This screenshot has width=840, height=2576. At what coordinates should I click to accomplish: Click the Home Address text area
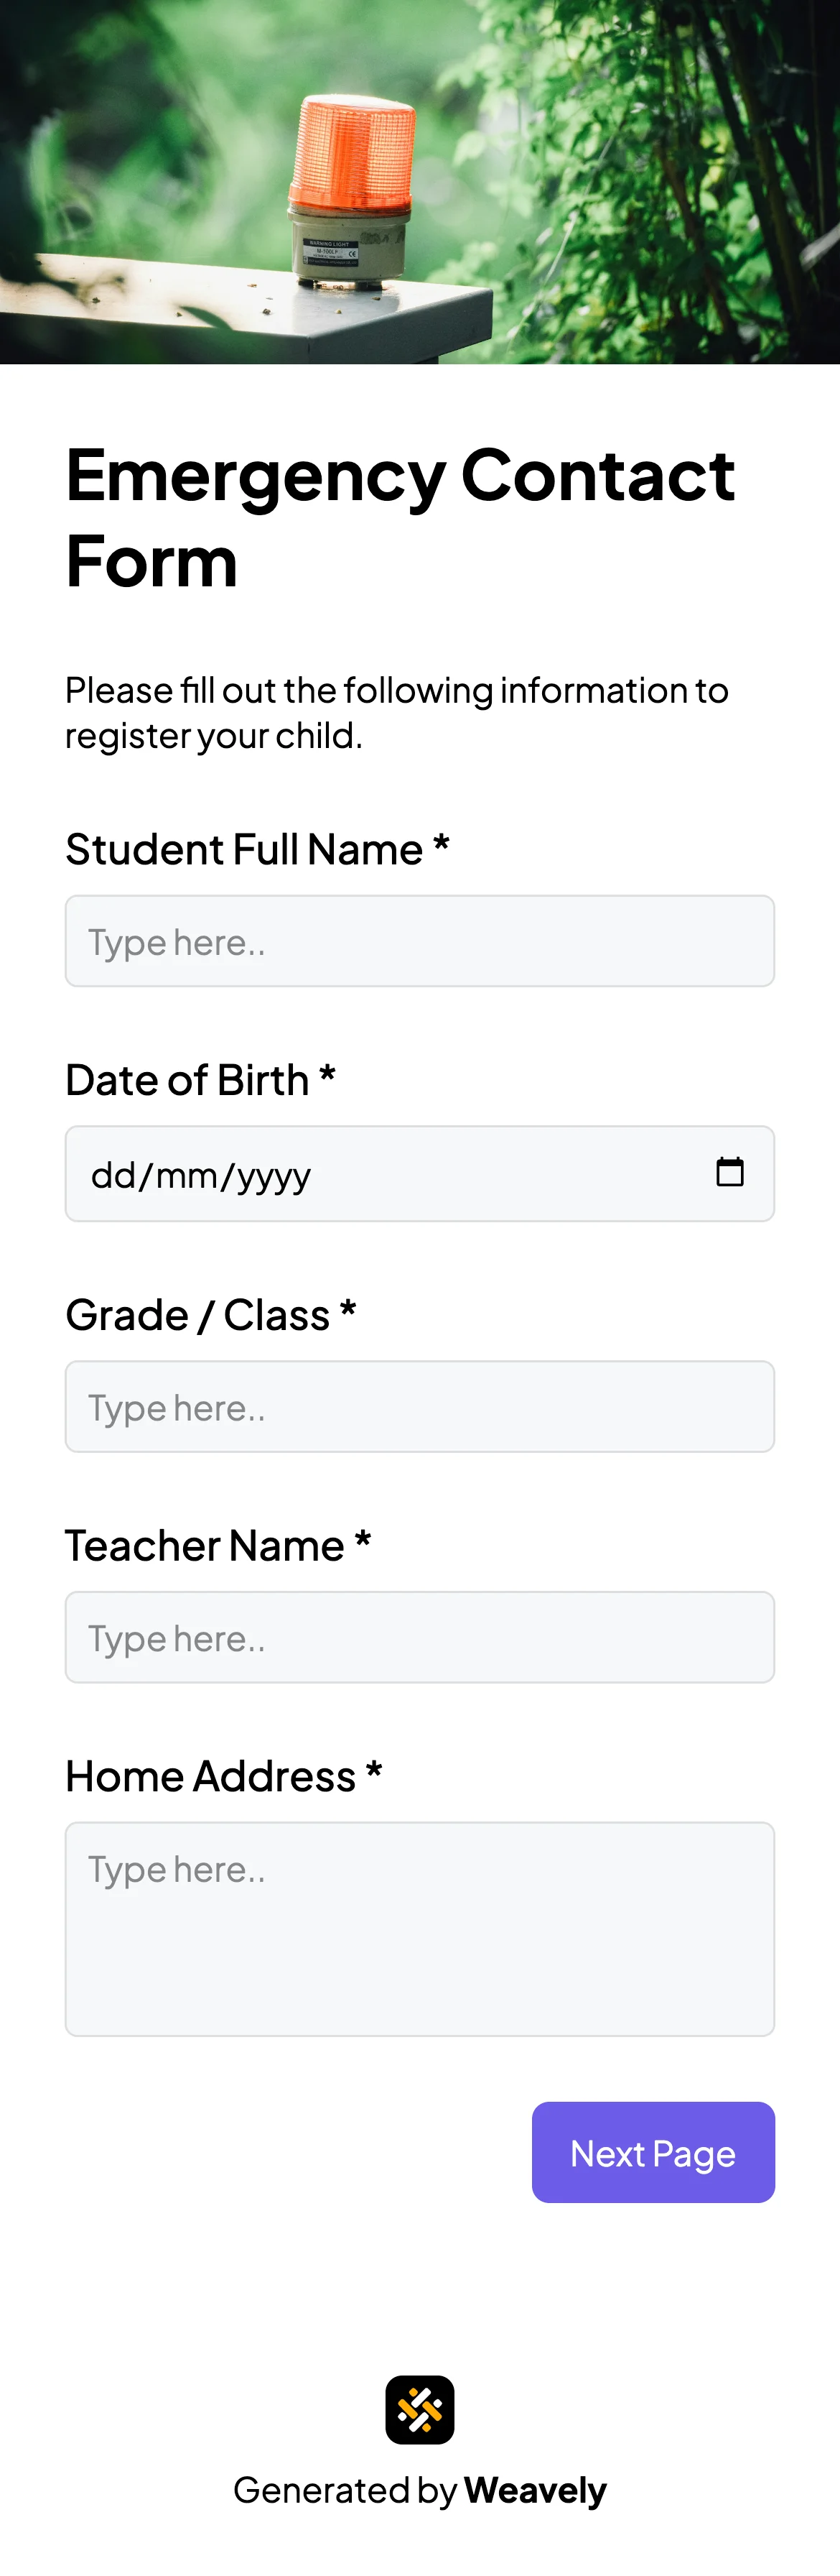[x=419, y=1928]
